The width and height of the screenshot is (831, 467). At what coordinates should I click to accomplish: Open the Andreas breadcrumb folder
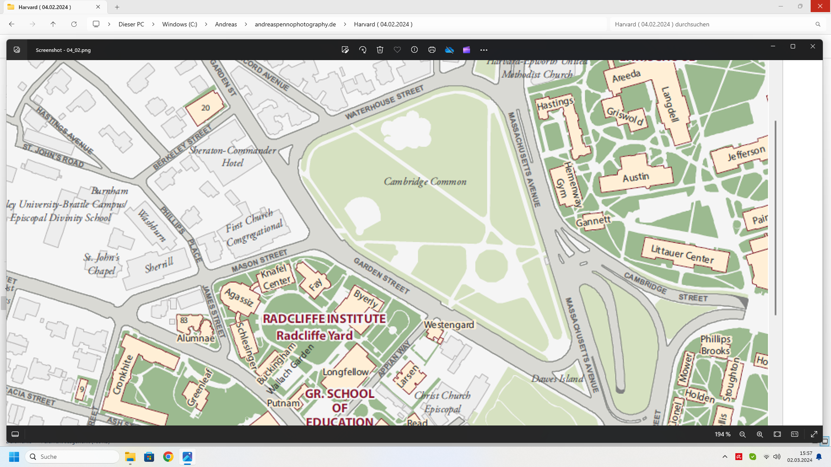click(x=226, y=24)
